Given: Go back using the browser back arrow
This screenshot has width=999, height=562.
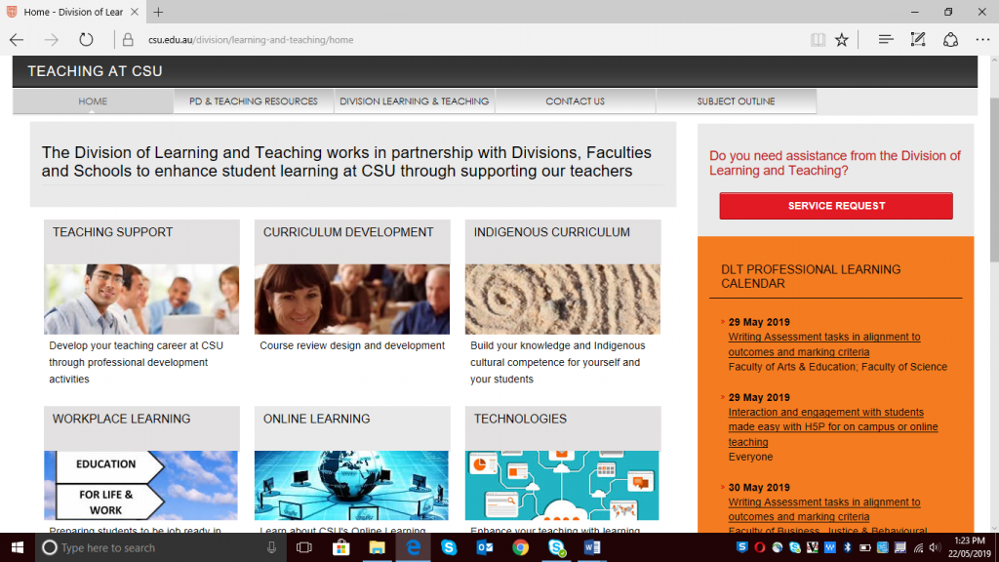Looking at the screenshot, I should click(x=17, y=39).
